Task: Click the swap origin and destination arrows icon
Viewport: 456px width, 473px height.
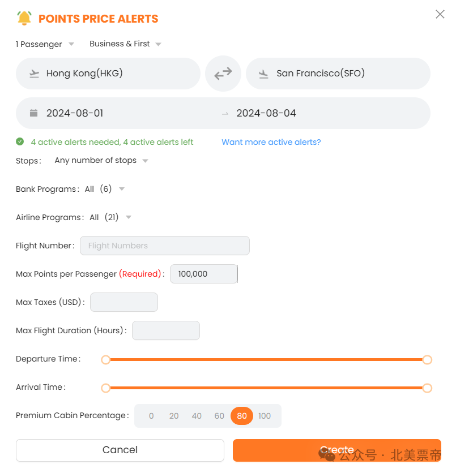Action: coord(223,74)
